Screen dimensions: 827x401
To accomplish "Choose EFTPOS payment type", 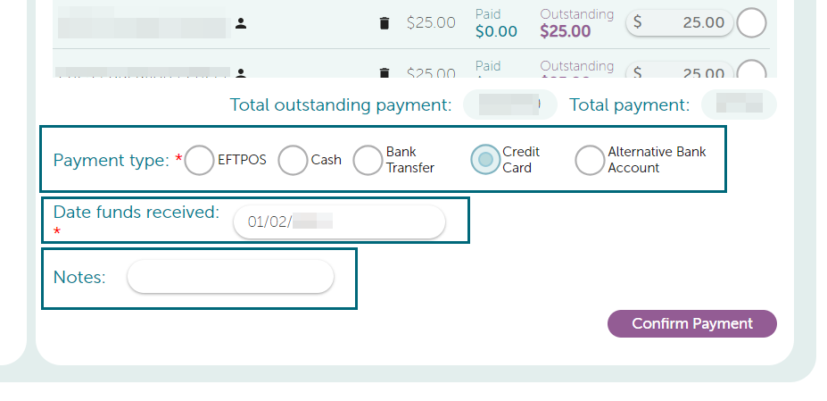I will pos(199,160).
